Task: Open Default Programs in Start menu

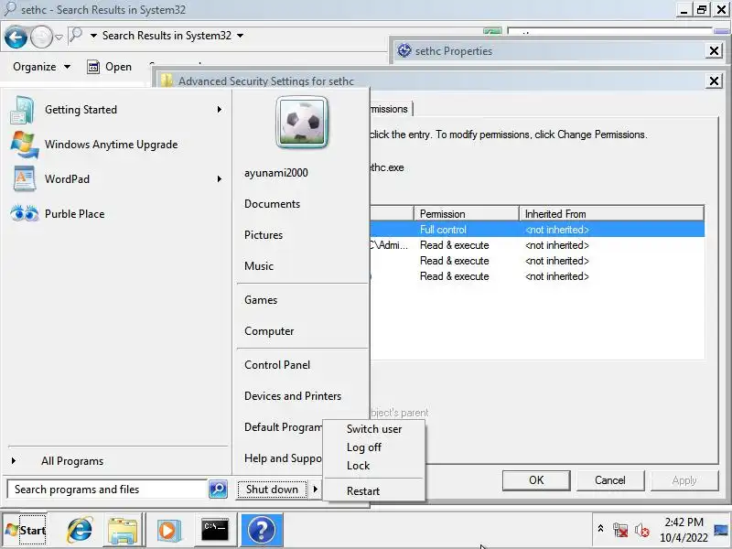Action: coord(282,427)
